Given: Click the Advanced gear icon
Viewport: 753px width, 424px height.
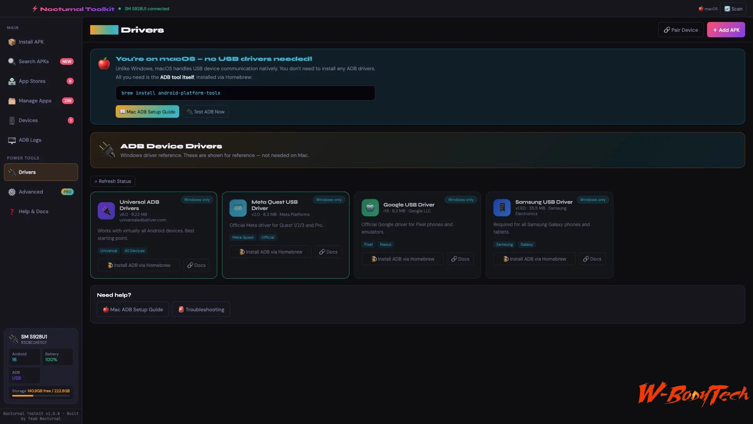Looking at the screenshot, I should tap(12, 192).
